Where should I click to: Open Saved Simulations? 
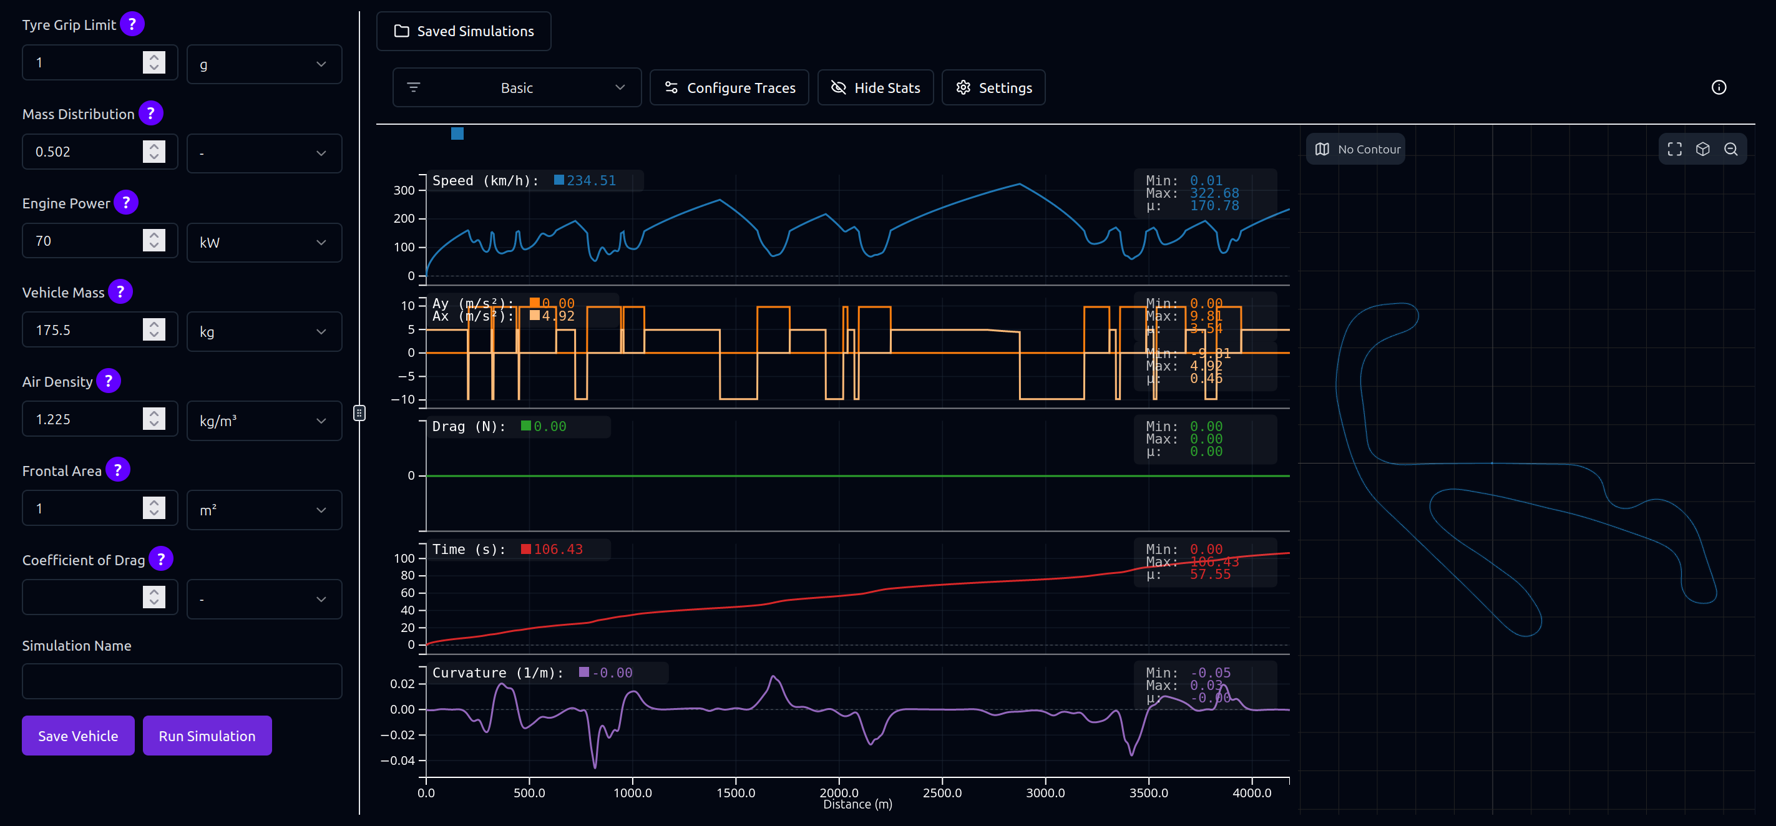coord(463,31)
